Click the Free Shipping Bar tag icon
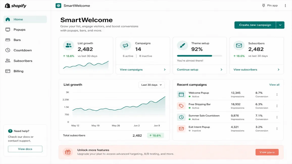This screenshot has height=164, width=292. click(181, 106)
